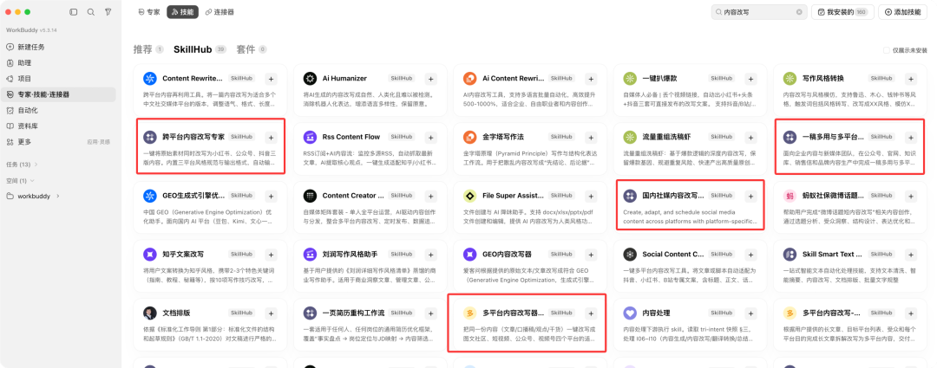
Task: Add the GEO内容改写器 skill with plus
Action: coord(591,254)
